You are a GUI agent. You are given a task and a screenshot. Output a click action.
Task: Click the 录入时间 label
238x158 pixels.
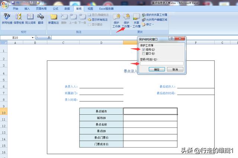71,100
